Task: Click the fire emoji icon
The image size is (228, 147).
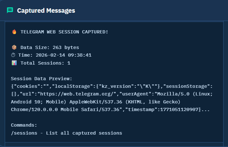Action: tap(14, 32)
